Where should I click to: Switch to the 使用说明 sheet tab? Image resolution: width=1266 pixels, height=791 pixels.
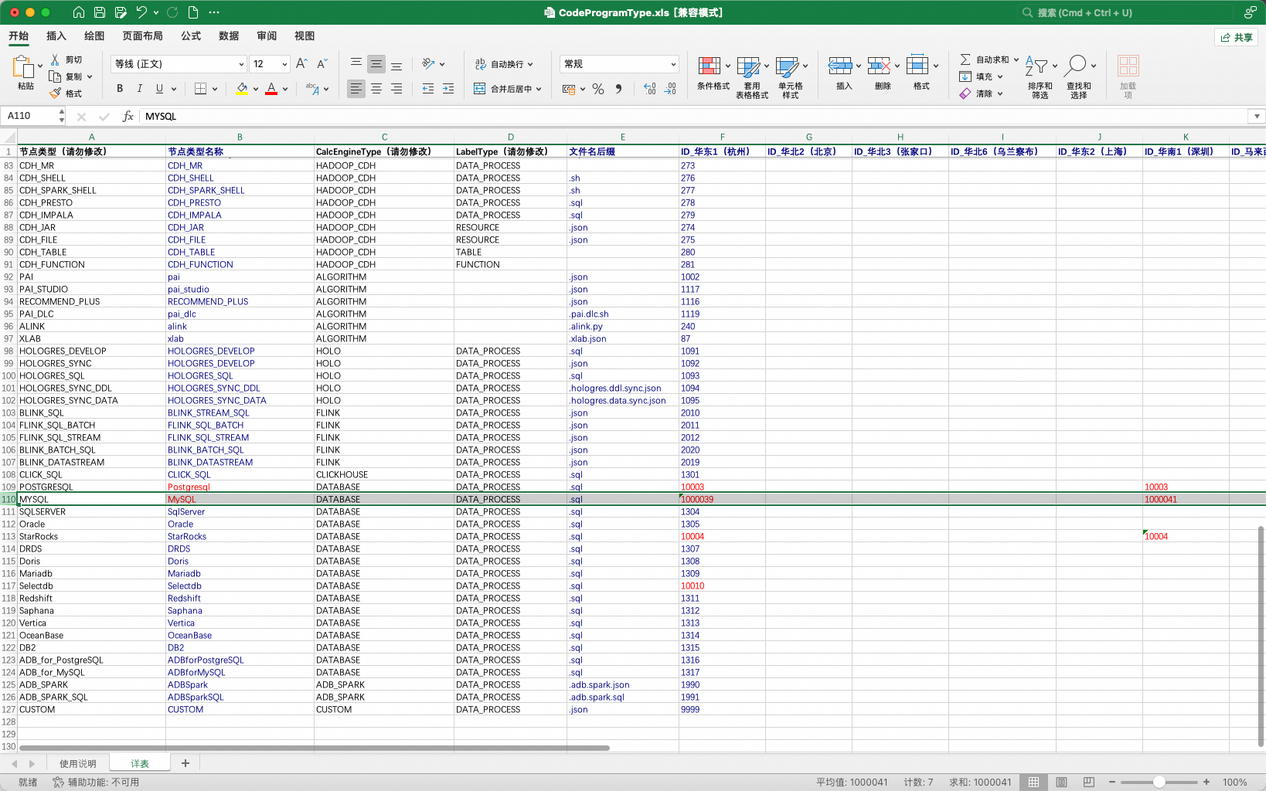pos(78,763)
